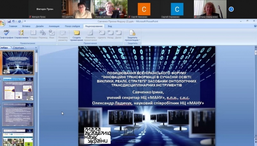
Task: Click the Савченко Ірина author line
Action: point(148,92)
